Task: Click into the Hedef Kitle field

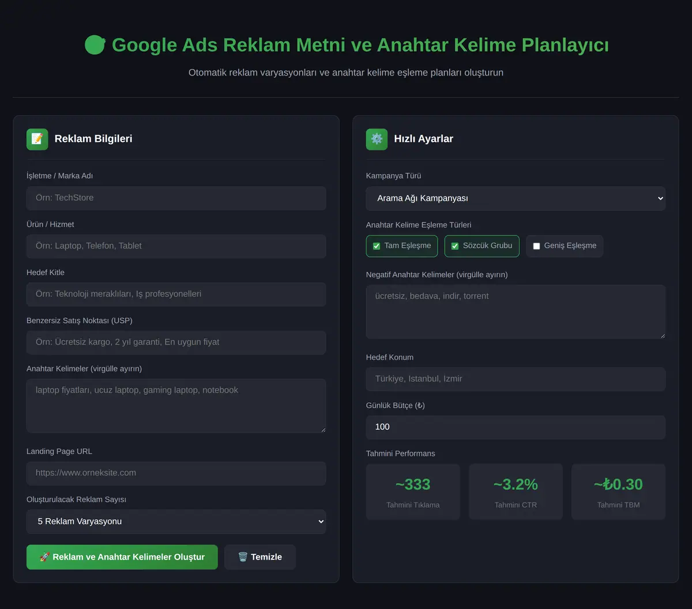Action: tap(176, 294)
